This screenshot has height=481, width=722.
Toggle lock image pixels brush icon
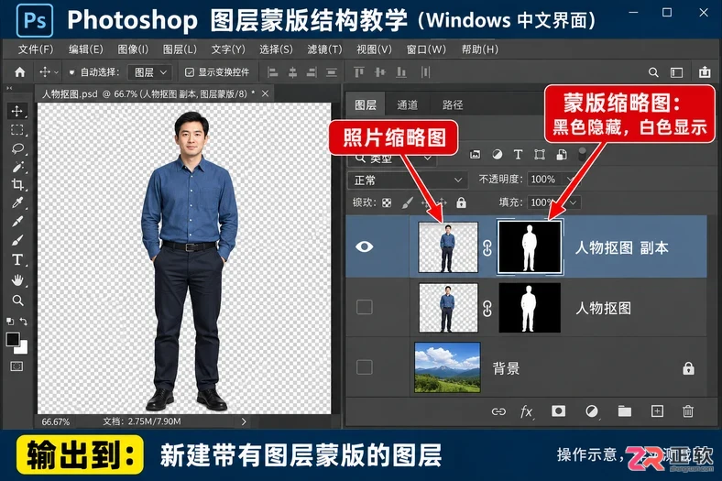407,202
